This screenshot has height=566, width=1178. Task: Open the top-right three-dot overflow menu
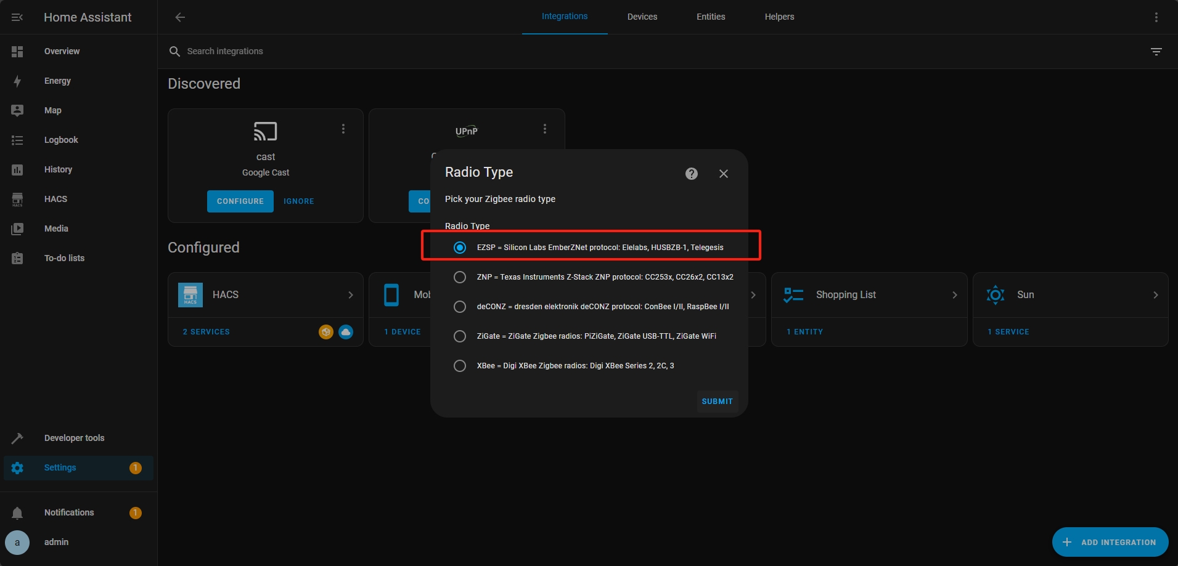click(1156, 17)
